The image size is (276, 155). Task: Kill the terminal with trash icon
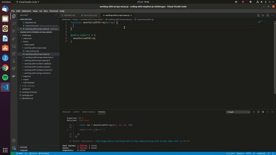tap(263, 112)
